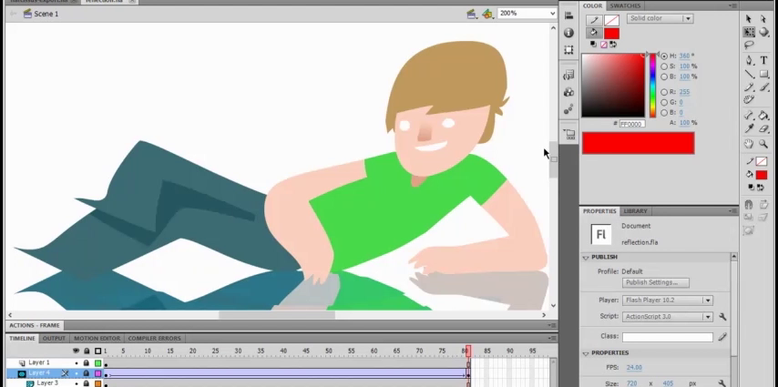Click the FPS value 24.00
Screen dimensions: 778x387
(633, 368)
